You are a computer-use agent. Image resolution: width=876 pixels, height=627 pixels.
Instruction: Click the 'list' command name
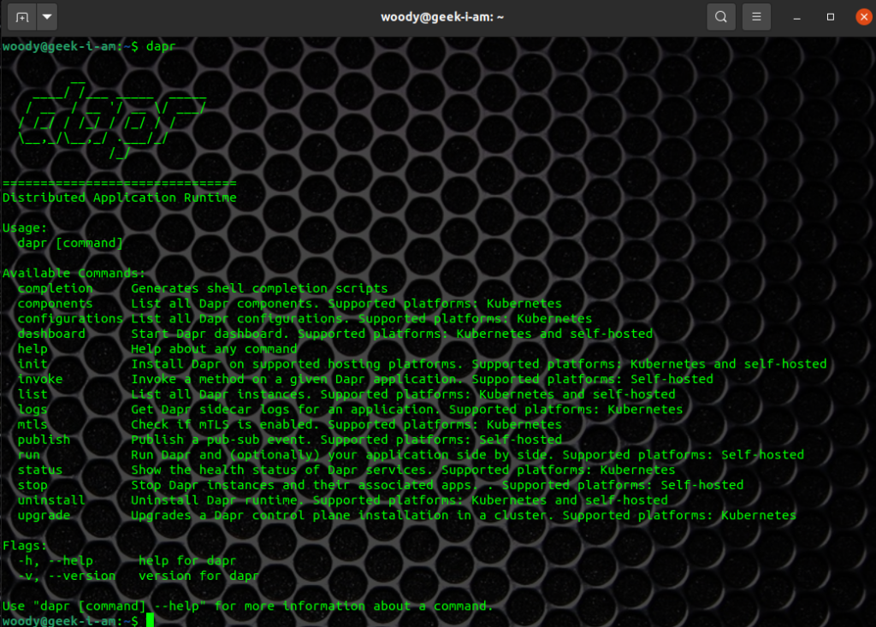(33, 394)
